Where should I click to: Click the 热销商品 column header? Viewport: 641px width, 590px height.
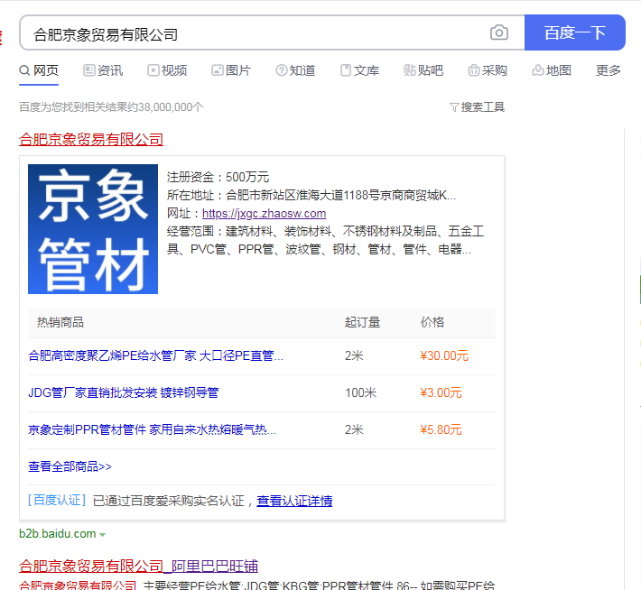(x=60, y=322)
